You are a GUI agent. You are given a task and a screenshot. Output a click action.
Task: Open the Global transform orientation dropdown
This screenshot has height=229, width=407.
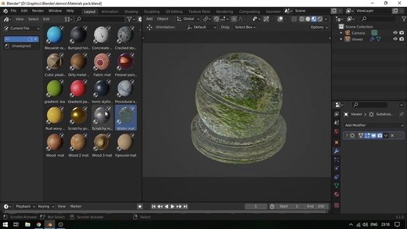click(x=188, y=19)
